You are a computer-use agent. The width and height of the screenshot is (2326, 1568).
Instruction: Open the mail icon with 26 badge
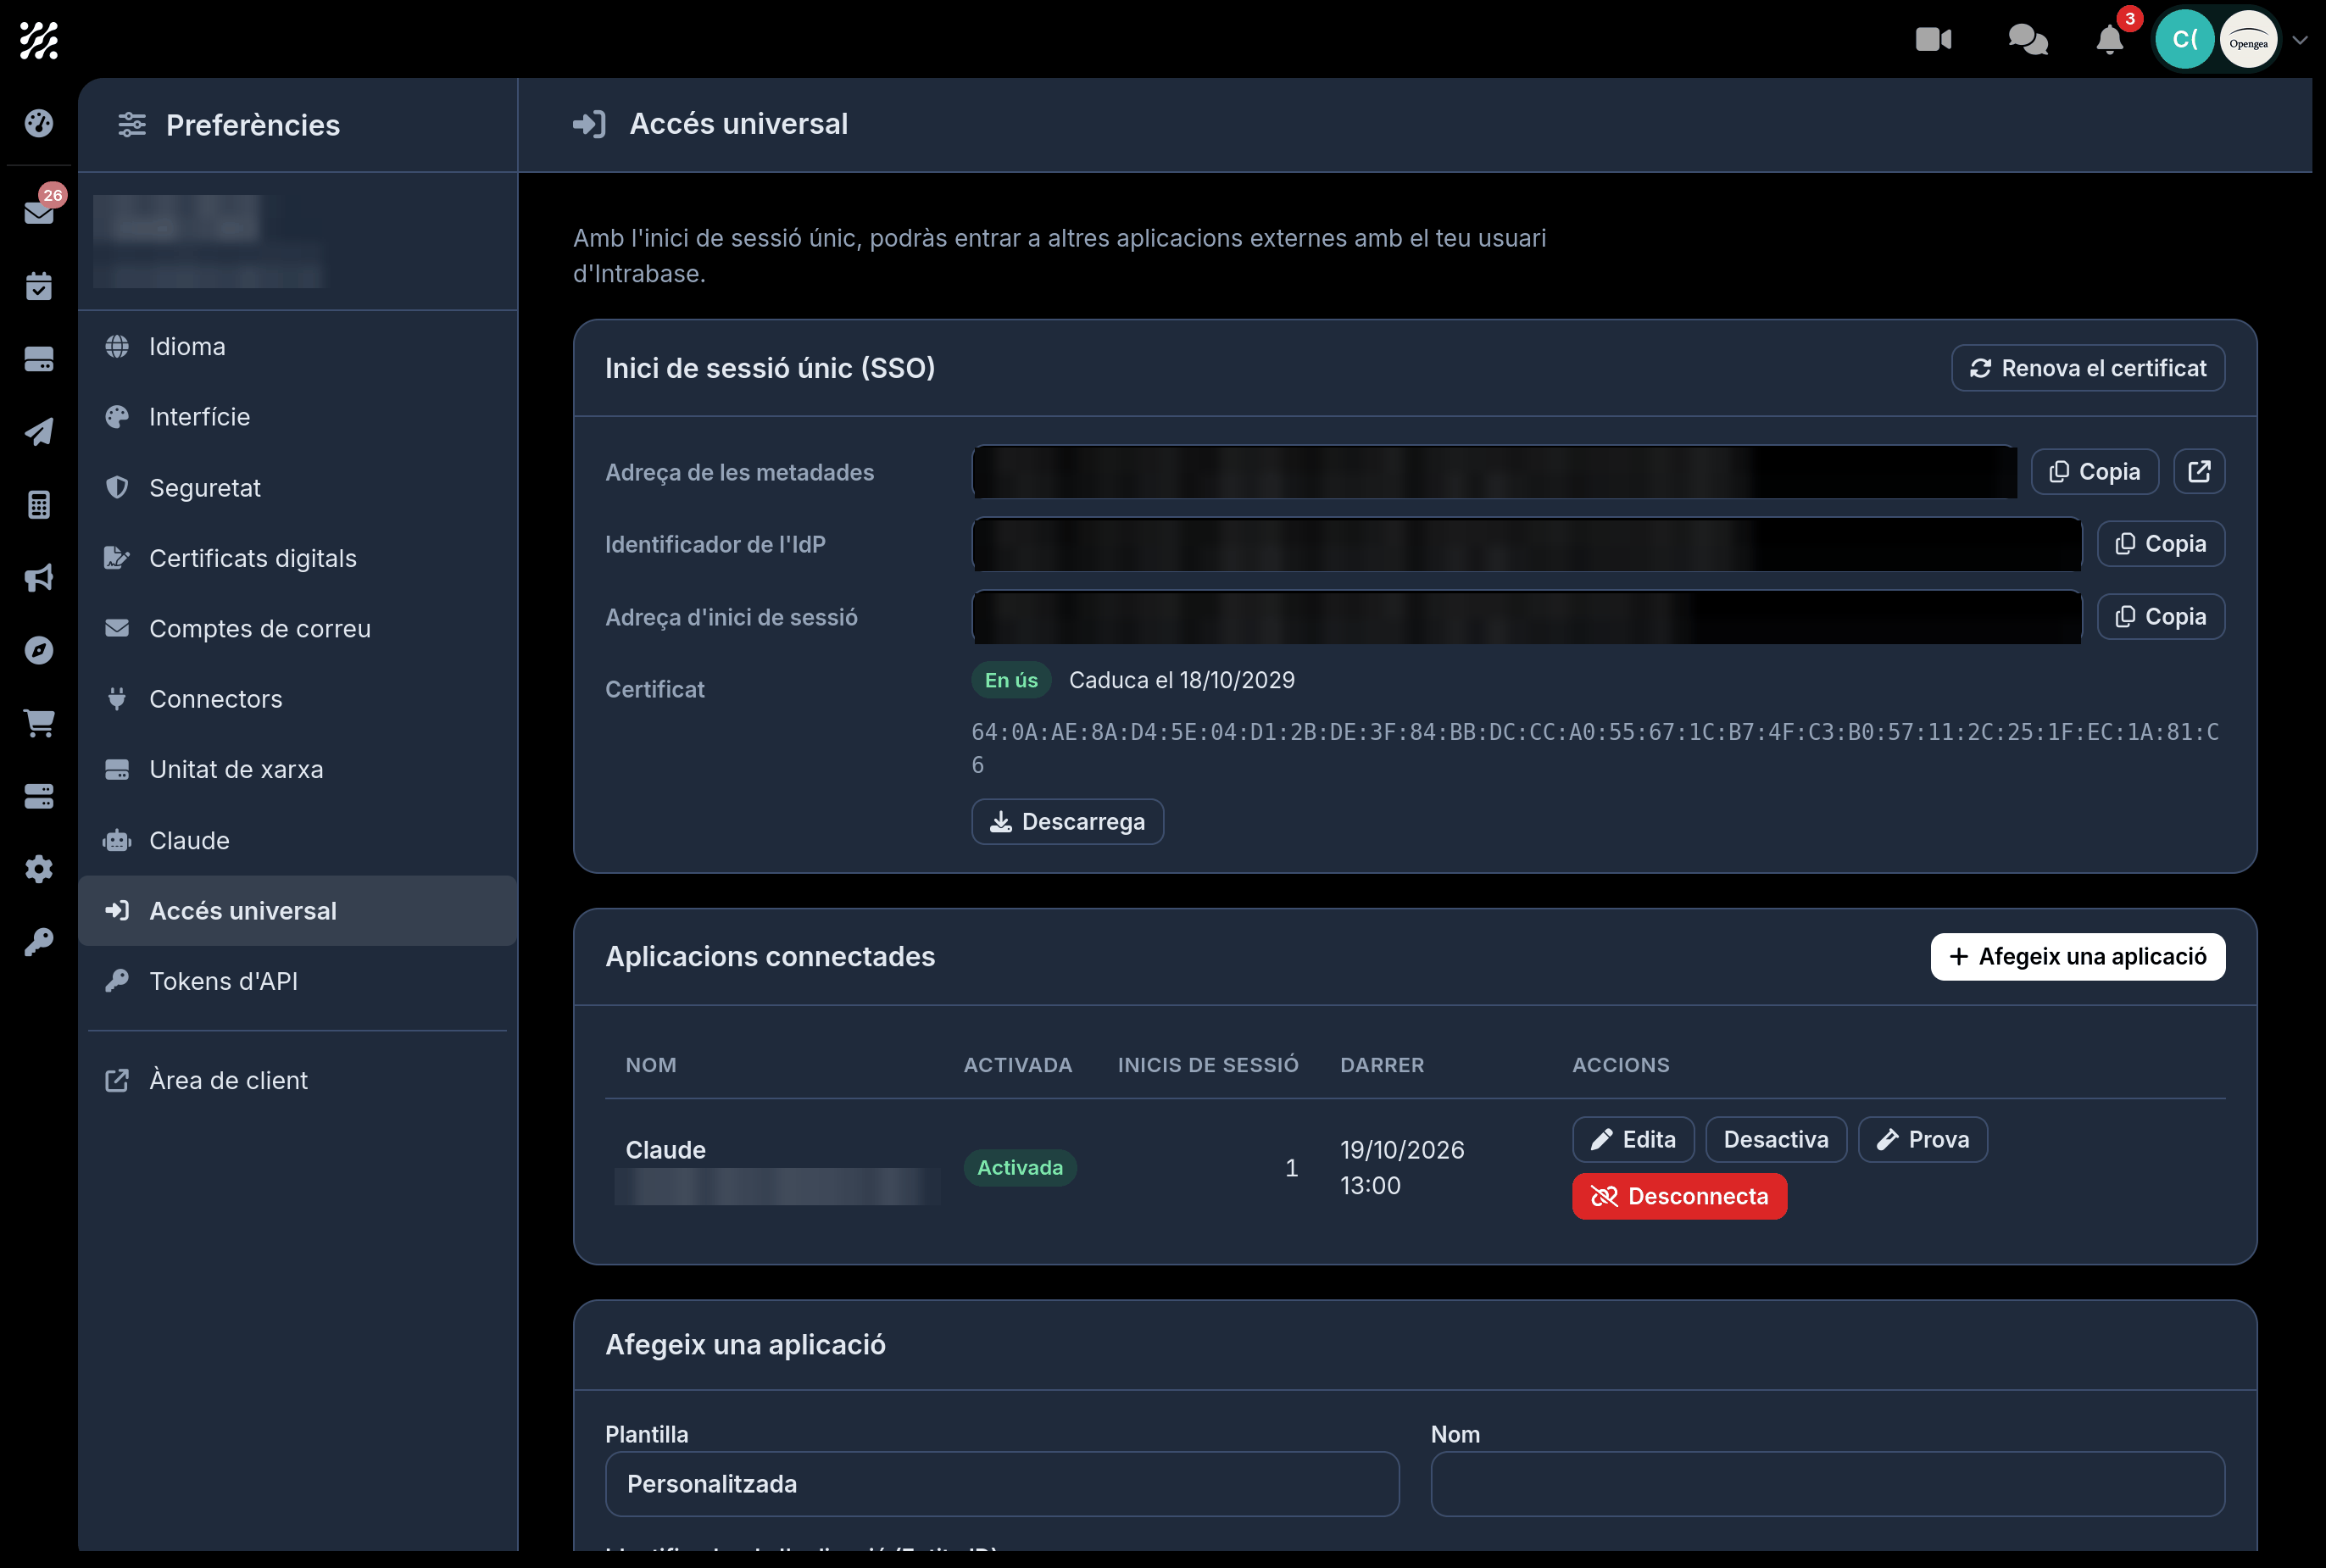39,211
